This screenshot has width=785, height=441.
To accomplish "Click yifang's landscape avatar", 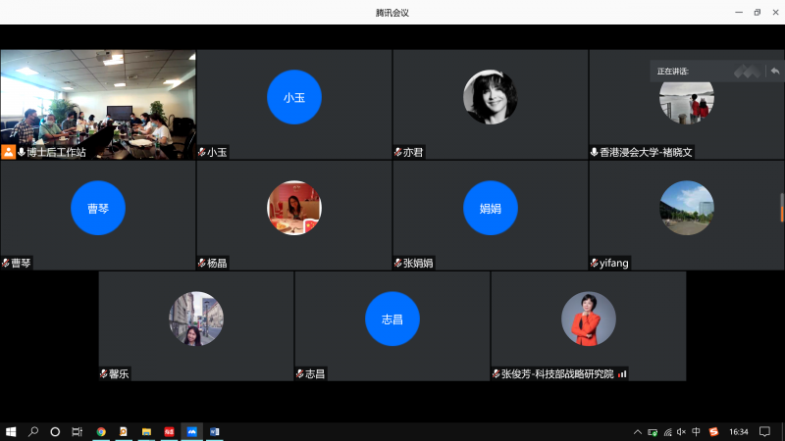I will click(x=687, y=208).
